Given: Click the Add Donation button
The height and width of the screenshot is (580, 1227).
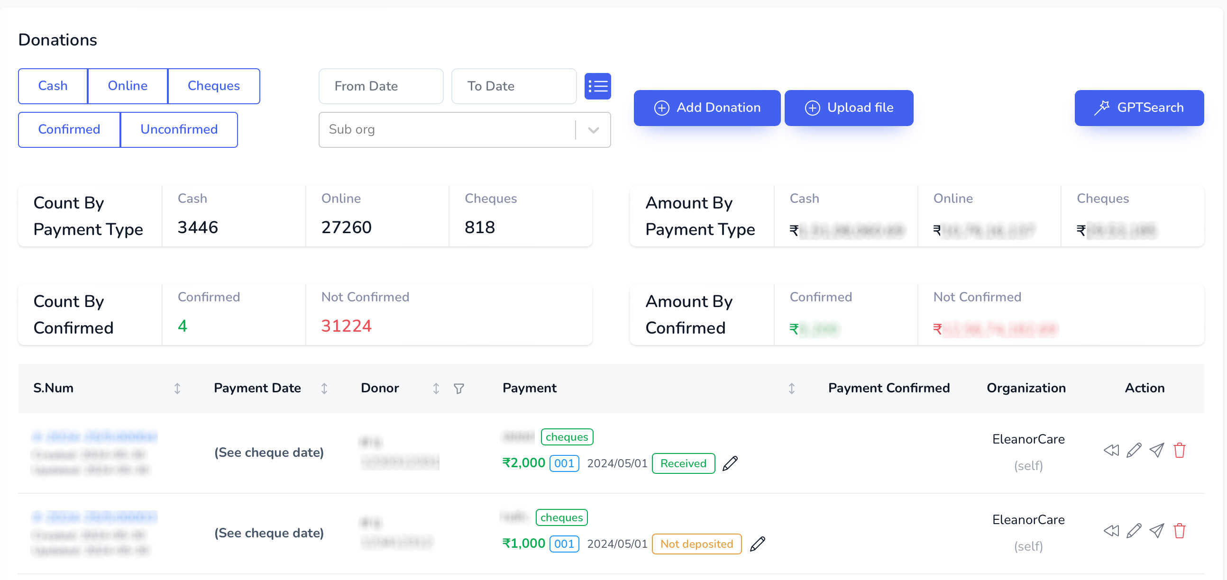Looking at the screenshot, I should tap(706, 108).
